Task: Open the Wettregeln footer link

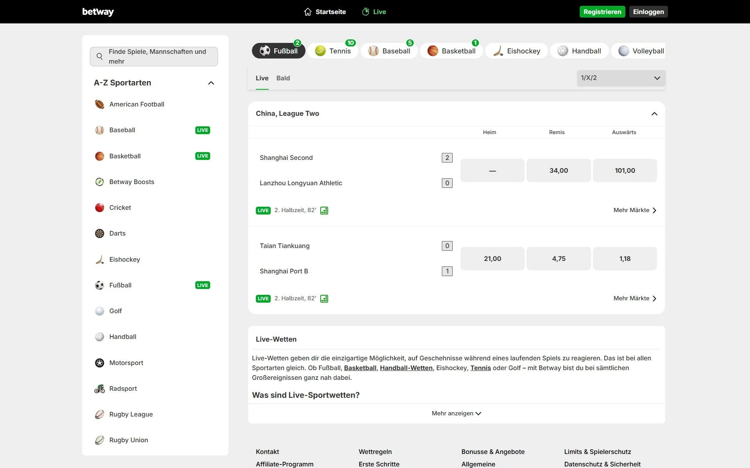Action: pyautogui.click(x=375, y=452)
